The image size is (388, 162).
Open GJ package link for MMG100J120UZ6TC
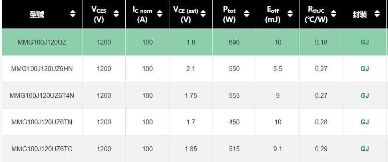tap(365, 149)
